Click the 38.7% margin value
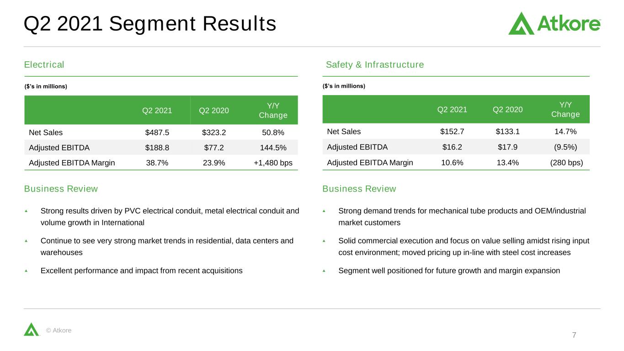The image size is (624, 351). tap(157, 163)
